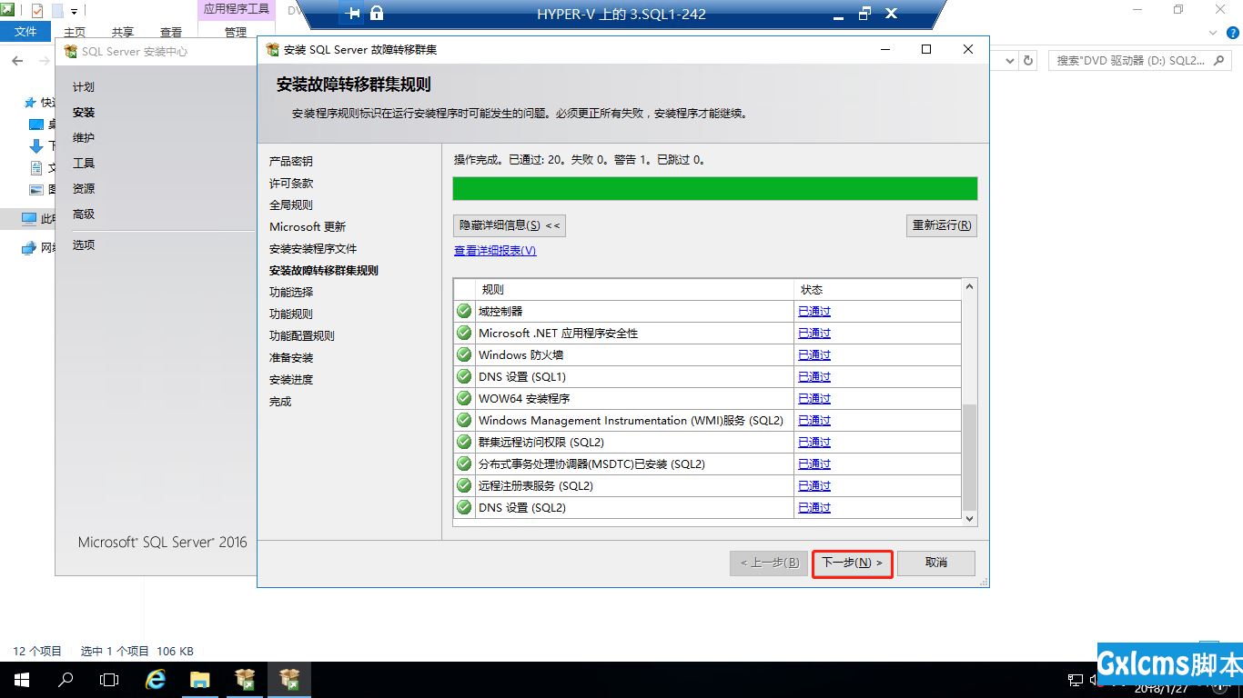Select the Microsoft 更新 setup step
1243x698 pixels.
(x=308, y=226)
